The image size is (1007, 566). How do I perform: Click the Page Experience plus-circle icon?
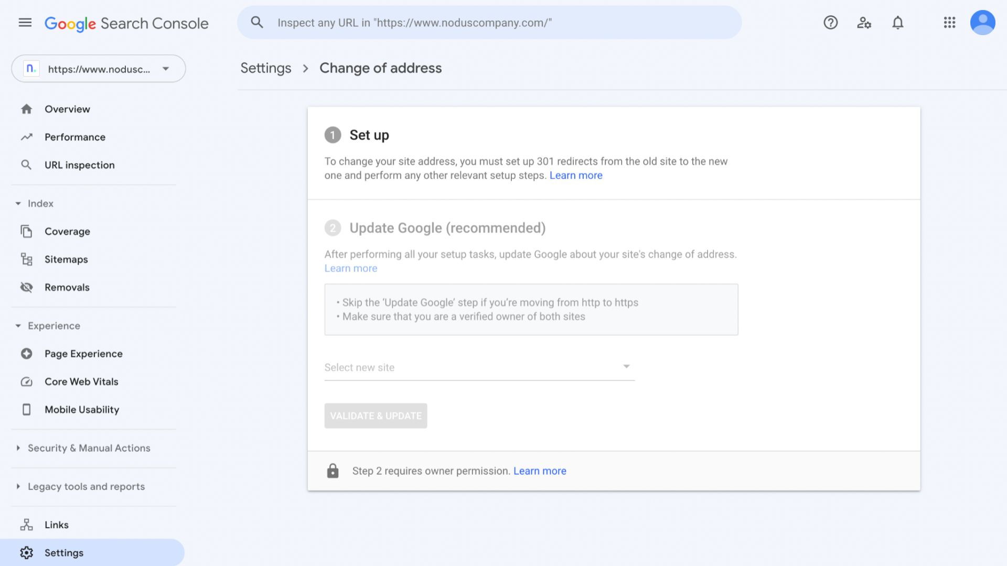[26, 353]
